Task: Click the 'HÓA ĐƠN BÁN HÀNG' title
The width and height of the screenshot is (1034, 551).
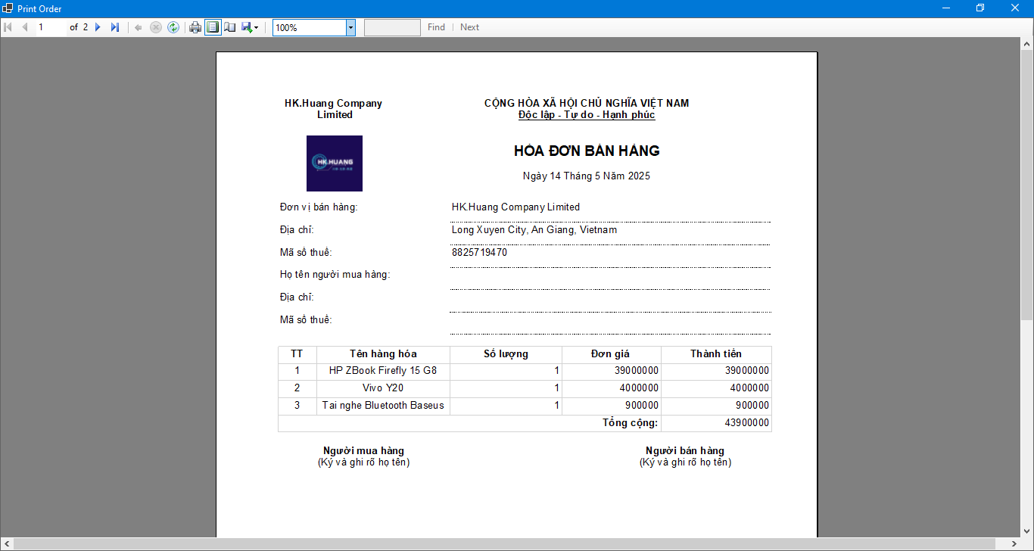Action: pyautogui.click(x=587, y=151)
